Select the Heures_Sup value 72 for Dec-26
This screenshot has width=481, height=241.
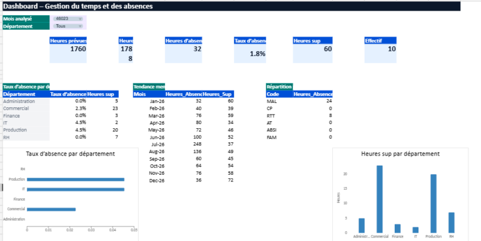[x=218, y=181]
